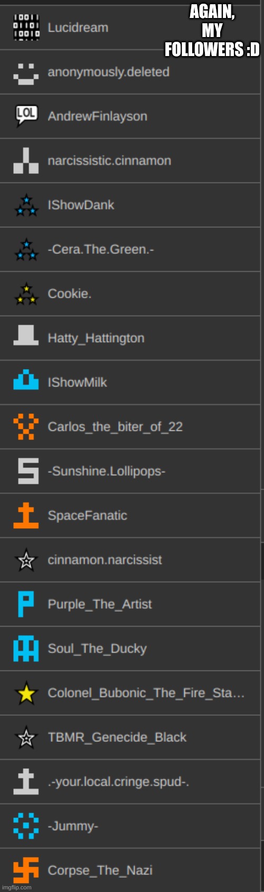264x892 pixels.
Task: Click the orange pixel icon beside Carlos_the_biter_of_22
Action: [x=26, y=427]
